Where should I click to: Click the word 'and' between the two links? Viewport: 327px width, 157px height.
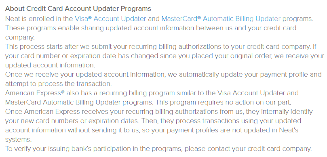point(154,19)
